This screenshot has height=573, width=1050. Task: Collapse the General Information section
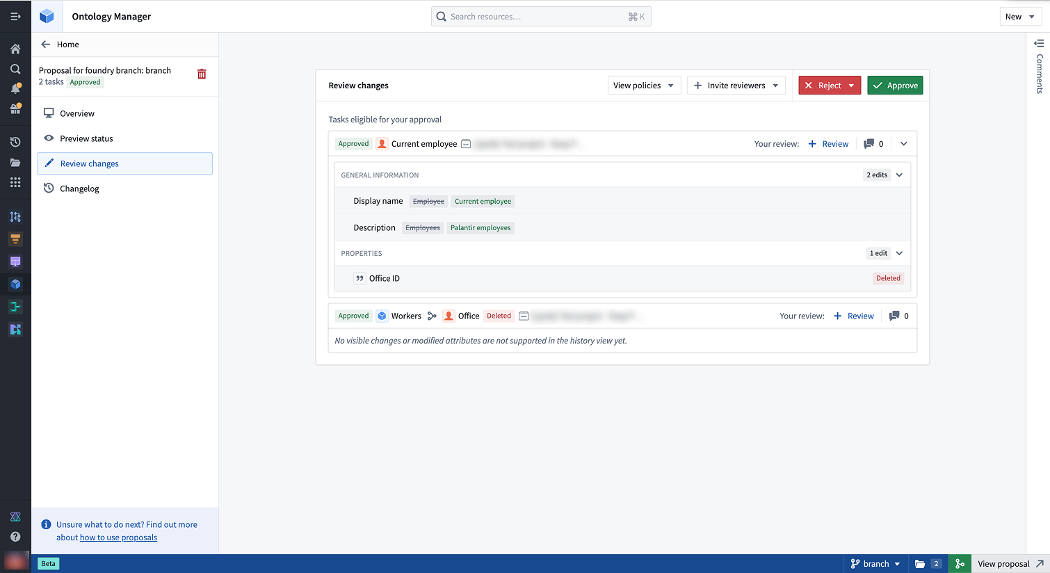[x=899, y=175]
